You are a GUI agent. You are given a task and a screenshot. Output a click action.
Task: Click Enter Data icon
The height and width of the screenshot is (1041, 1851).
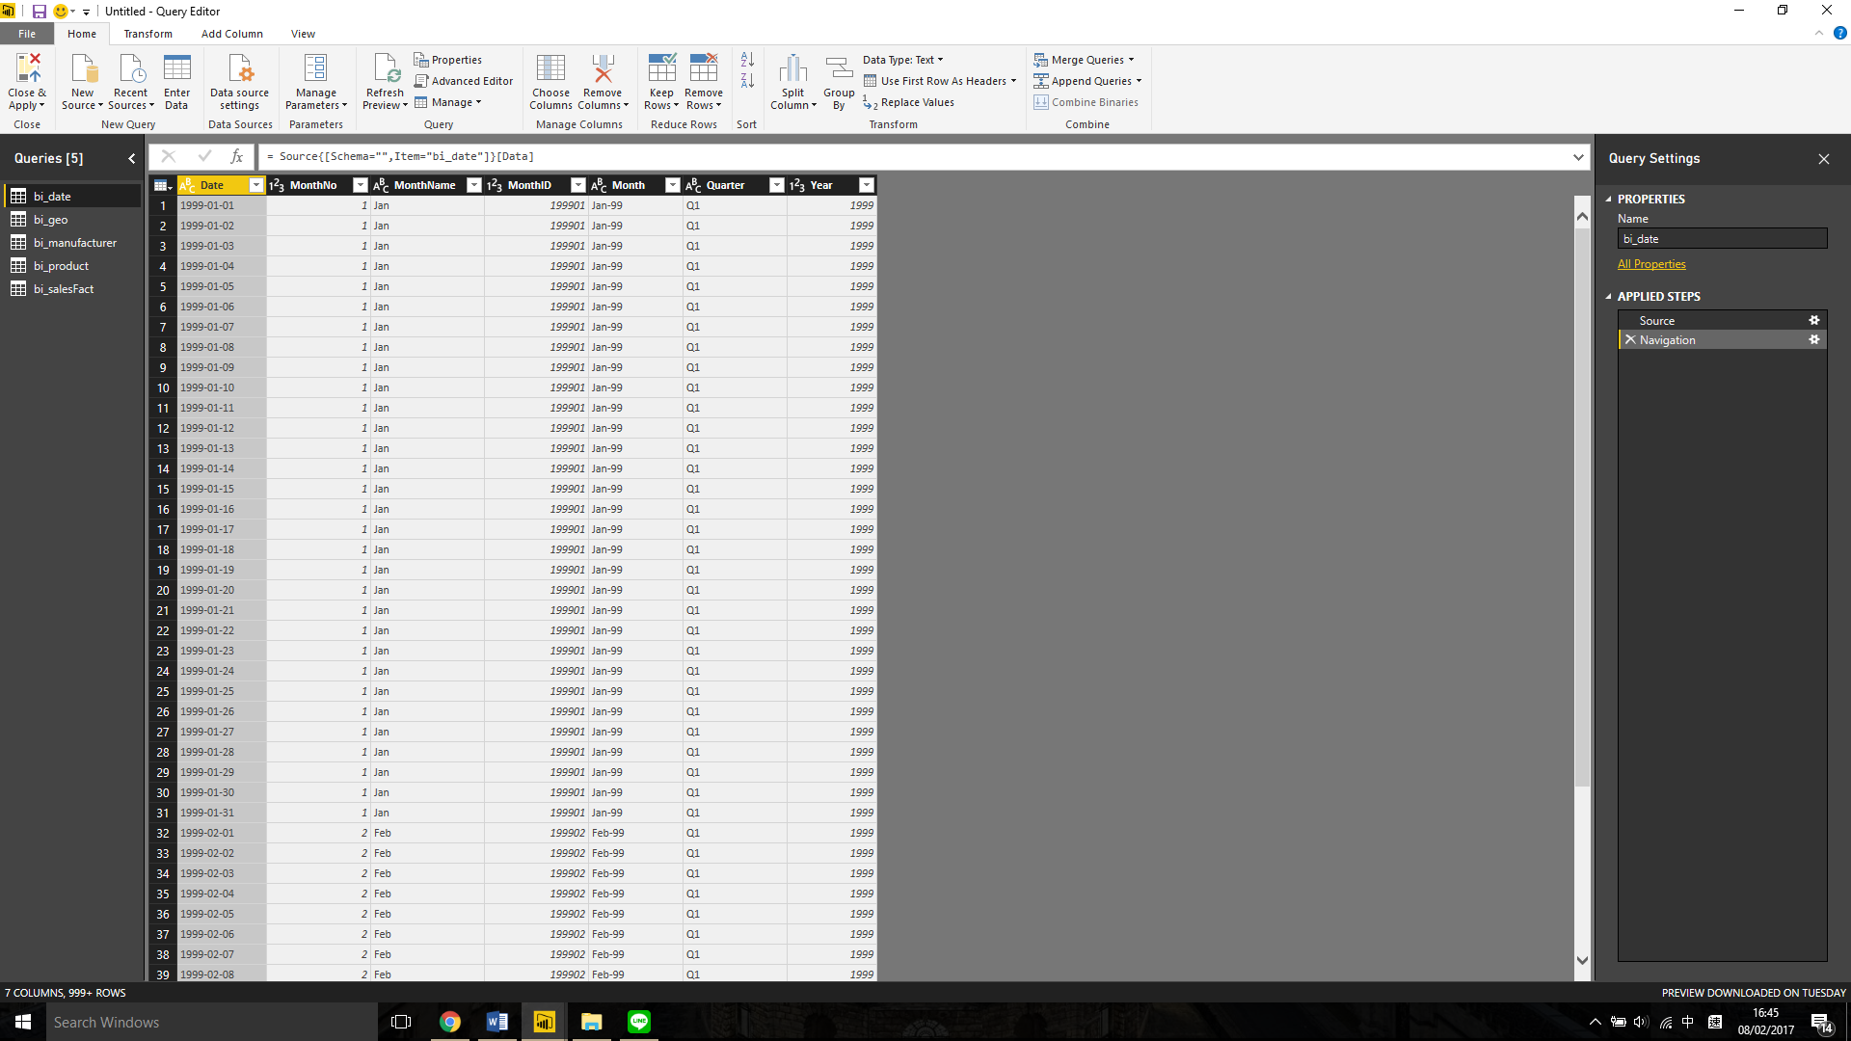coord(176,68)
